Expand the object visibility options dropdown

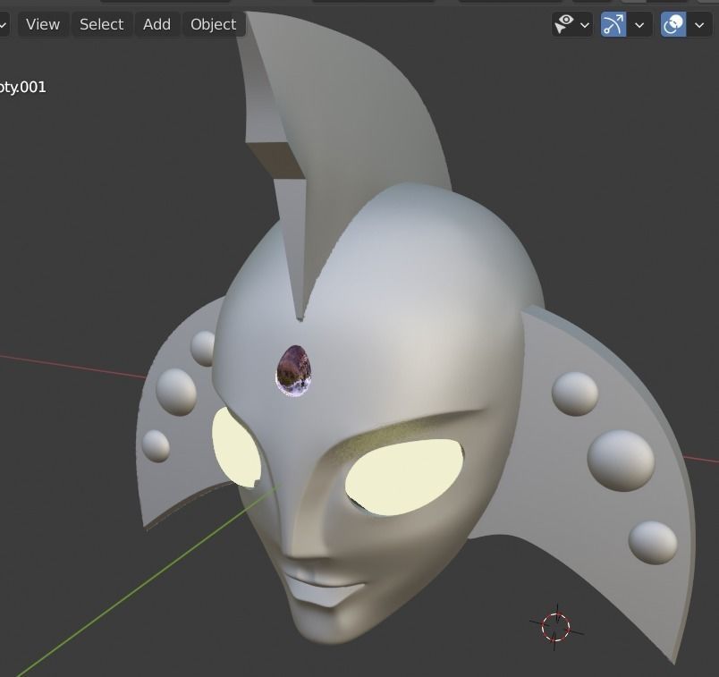coord(585,25)
